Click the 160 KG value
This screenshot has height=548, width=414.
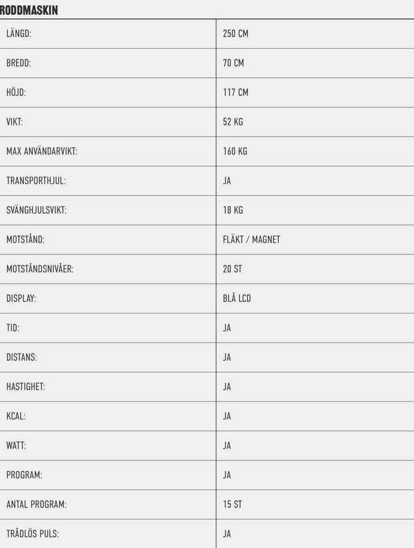click(235, 152)
